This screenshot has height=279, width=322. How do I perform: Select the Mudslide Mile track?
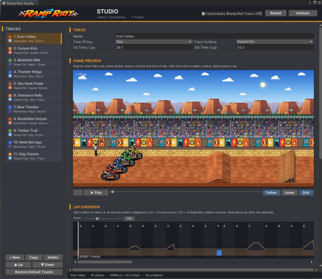point(34,62)
